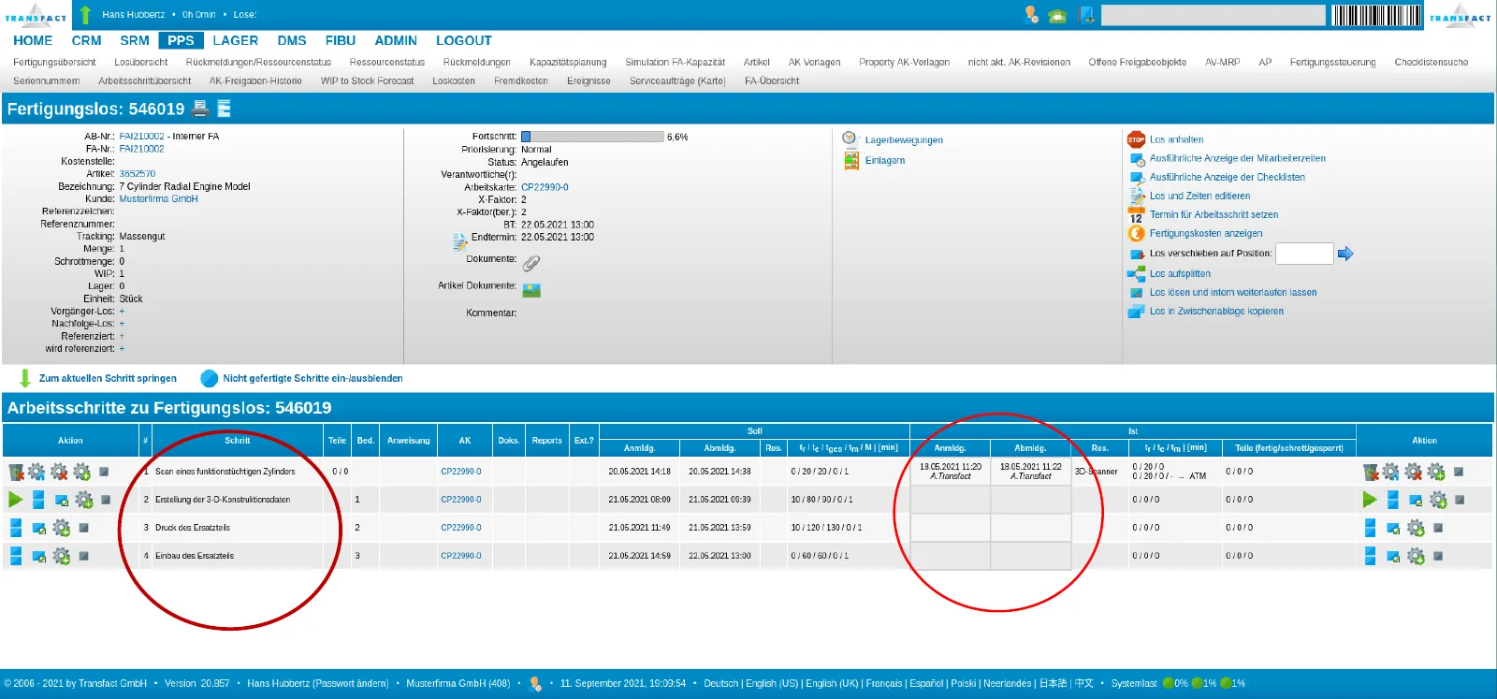Click LOGOUT in the main menu

463,40
